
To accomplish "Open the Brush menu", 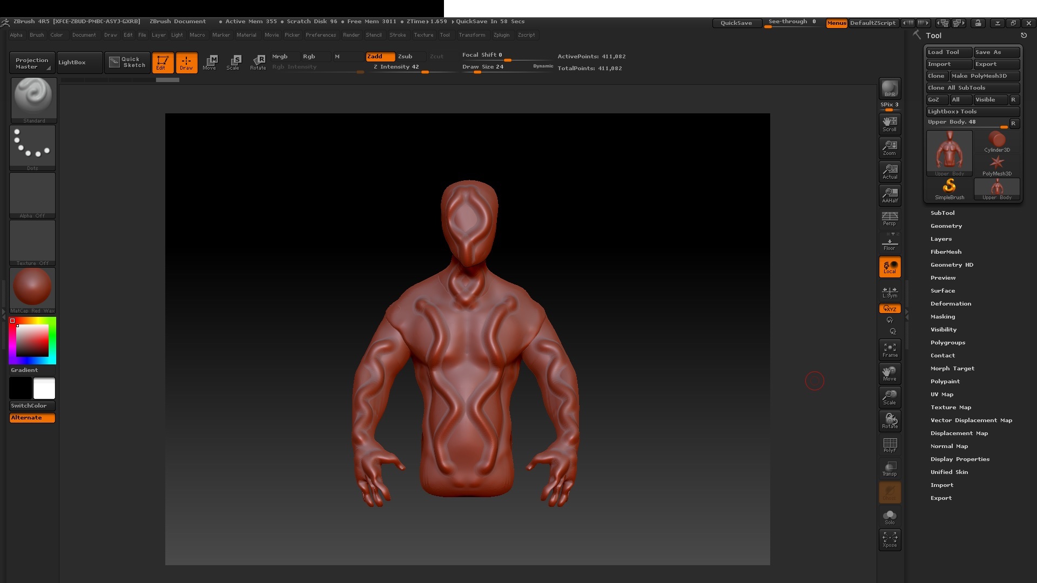I will point(37,35).
